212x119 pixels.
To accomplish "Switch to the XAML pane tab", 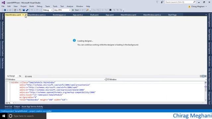I will point(28,76).
